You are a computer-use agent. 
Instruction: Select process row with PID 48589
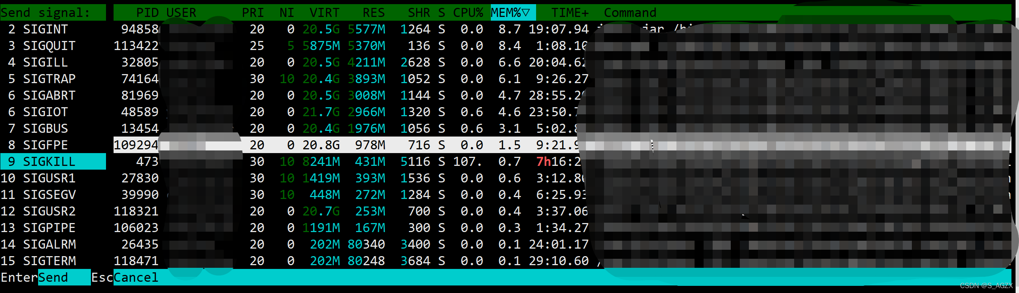562,112
